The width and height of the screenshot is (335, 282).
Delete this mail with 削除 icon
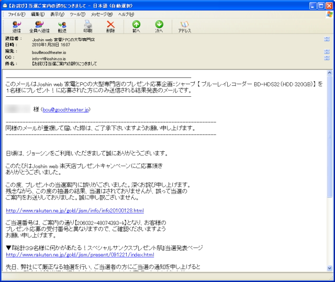pyautogui.click(x=110, y=27)
